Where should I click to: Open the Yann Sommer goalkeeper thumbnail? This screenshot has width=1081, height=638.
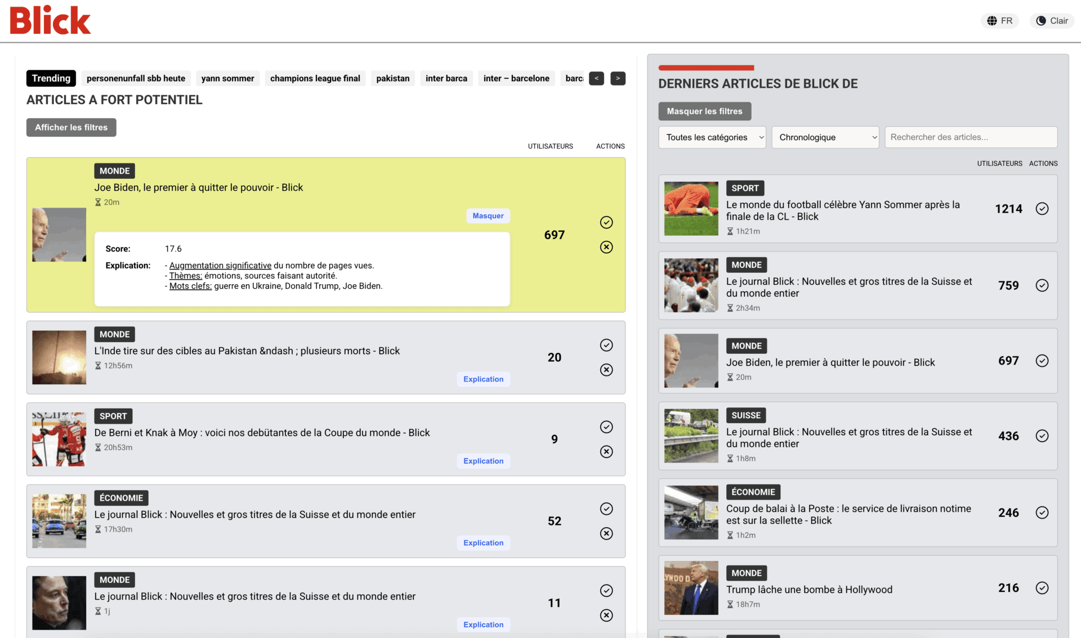691,209
